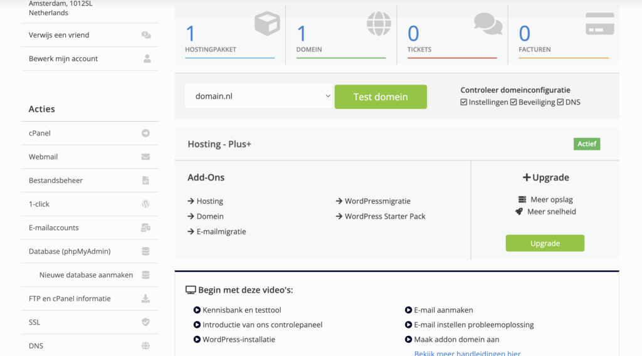
Task: Click the WordPress icon beside 1-click
Action: coord(145,204)
